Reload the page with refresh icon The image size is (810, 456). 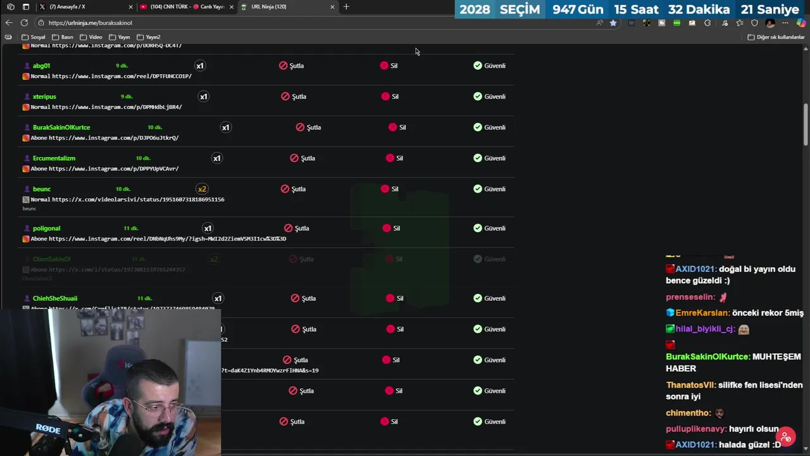click(24, 23)
